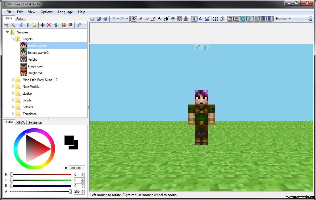Screen dimensions: 316x200
Task: Rename the selected skin
Action: pos(43,25)
